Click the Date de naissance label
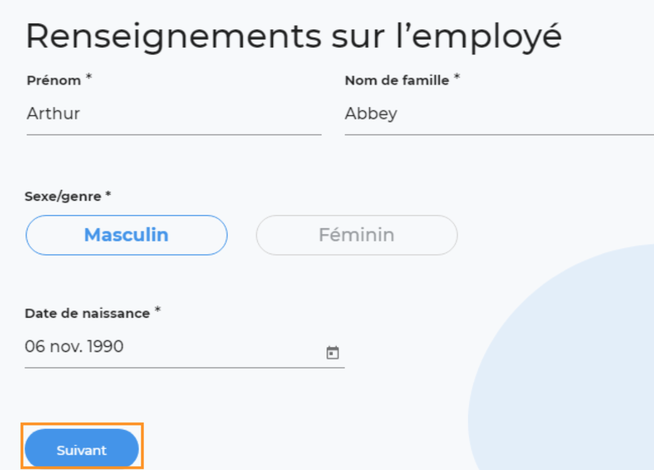The height and width of the screenshot is (470, 654). tap(87, 313)
